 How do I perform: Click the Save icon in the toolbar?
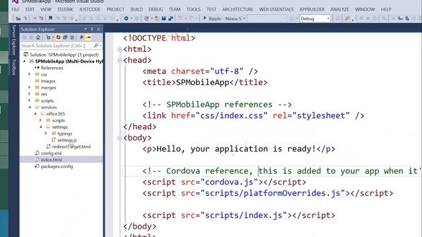pos(164,18)
